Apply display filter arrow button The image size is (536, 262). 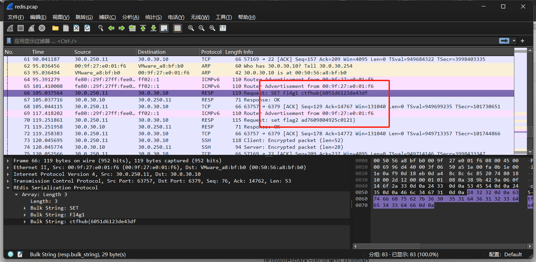[504, 41]
